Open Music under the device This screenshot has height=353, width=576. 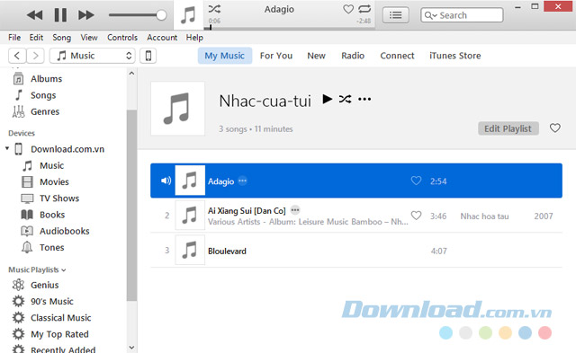pos(51,165)
